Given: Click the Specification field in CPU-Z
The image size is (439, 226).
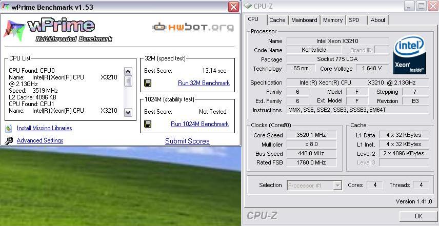Looking at the screenshot, I should click(357, 83).
